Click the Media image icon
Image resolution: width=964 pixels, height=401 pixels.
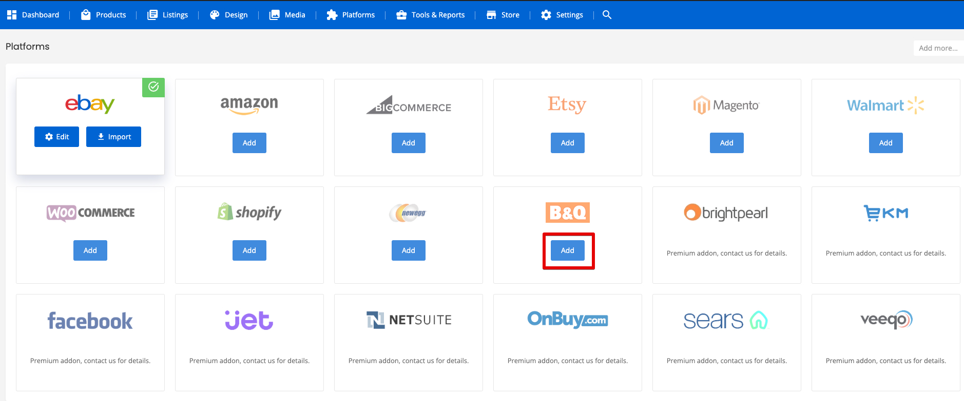[x=275, y=15]
